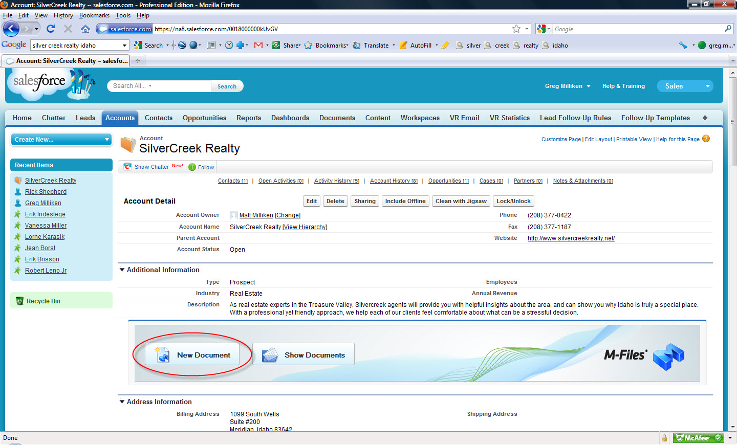737x445 pixels.
Task: Toggle the highlighter pencil on Google toolbar
Action: [445, 45]
